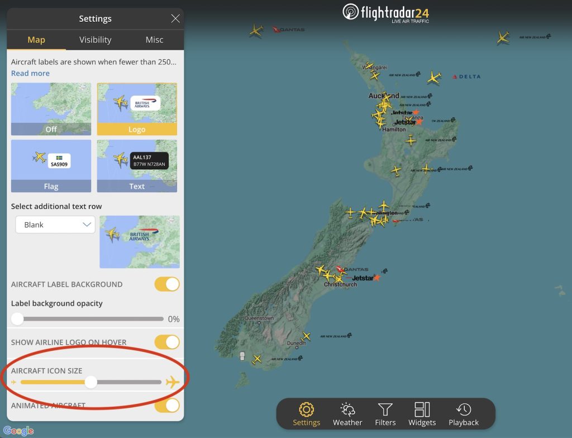Screen dimensions: 572x438
Task: Open the Filters funnel icon
Action: pos(385,410)
